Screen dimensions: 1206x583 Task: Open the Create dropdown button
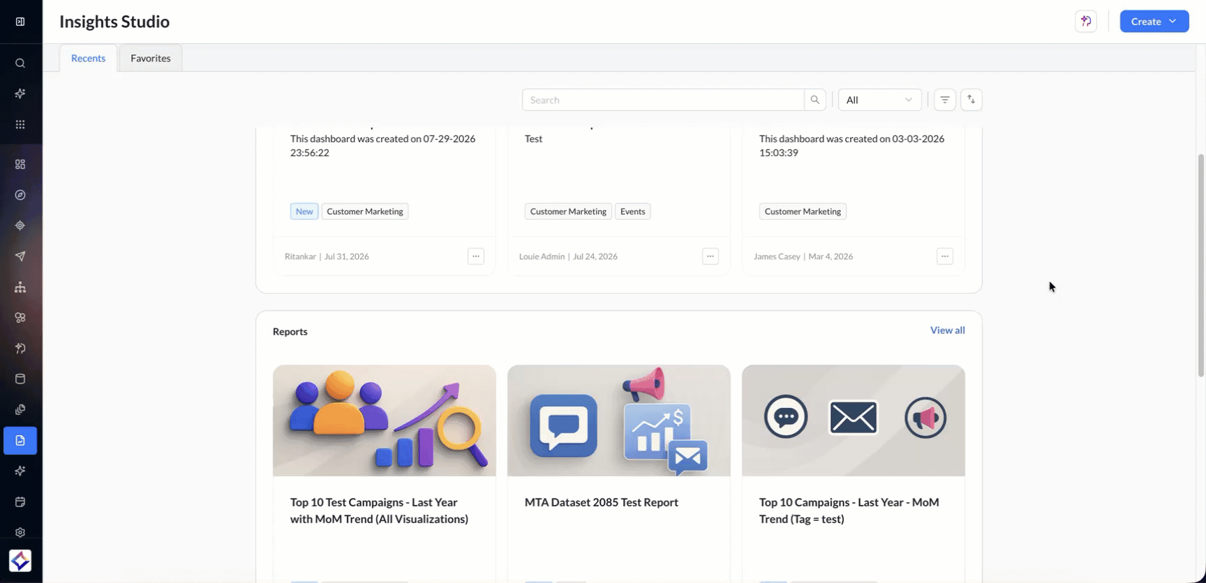(x=1154, y=22)
